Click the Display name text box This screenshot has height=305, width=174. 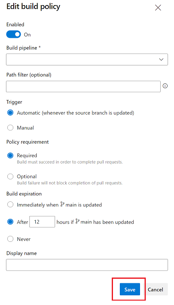click(x=87, y=265)
